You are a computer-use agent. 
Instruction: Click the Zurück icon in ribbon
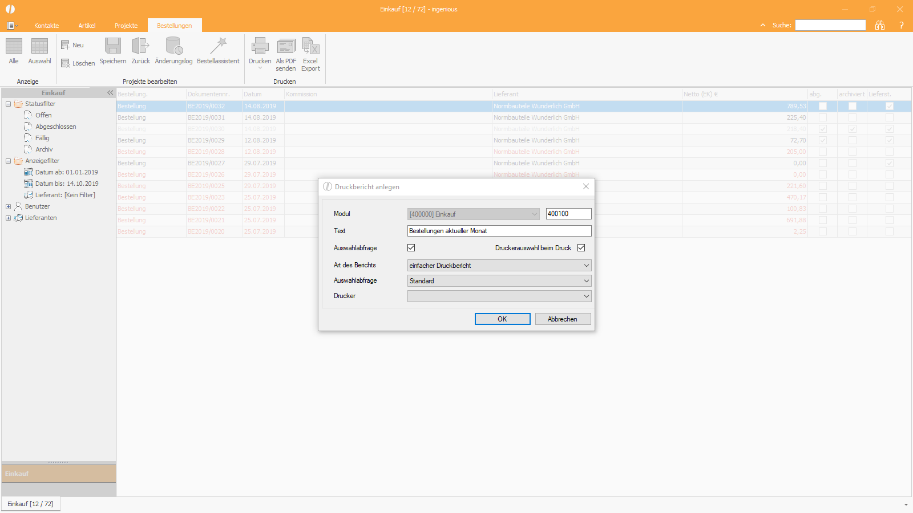click(140, 46)
